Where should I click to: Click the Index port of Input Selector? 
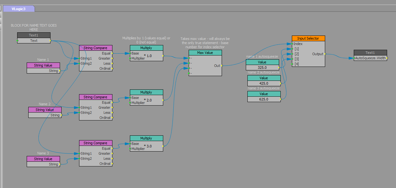click(x=292, y=44)
